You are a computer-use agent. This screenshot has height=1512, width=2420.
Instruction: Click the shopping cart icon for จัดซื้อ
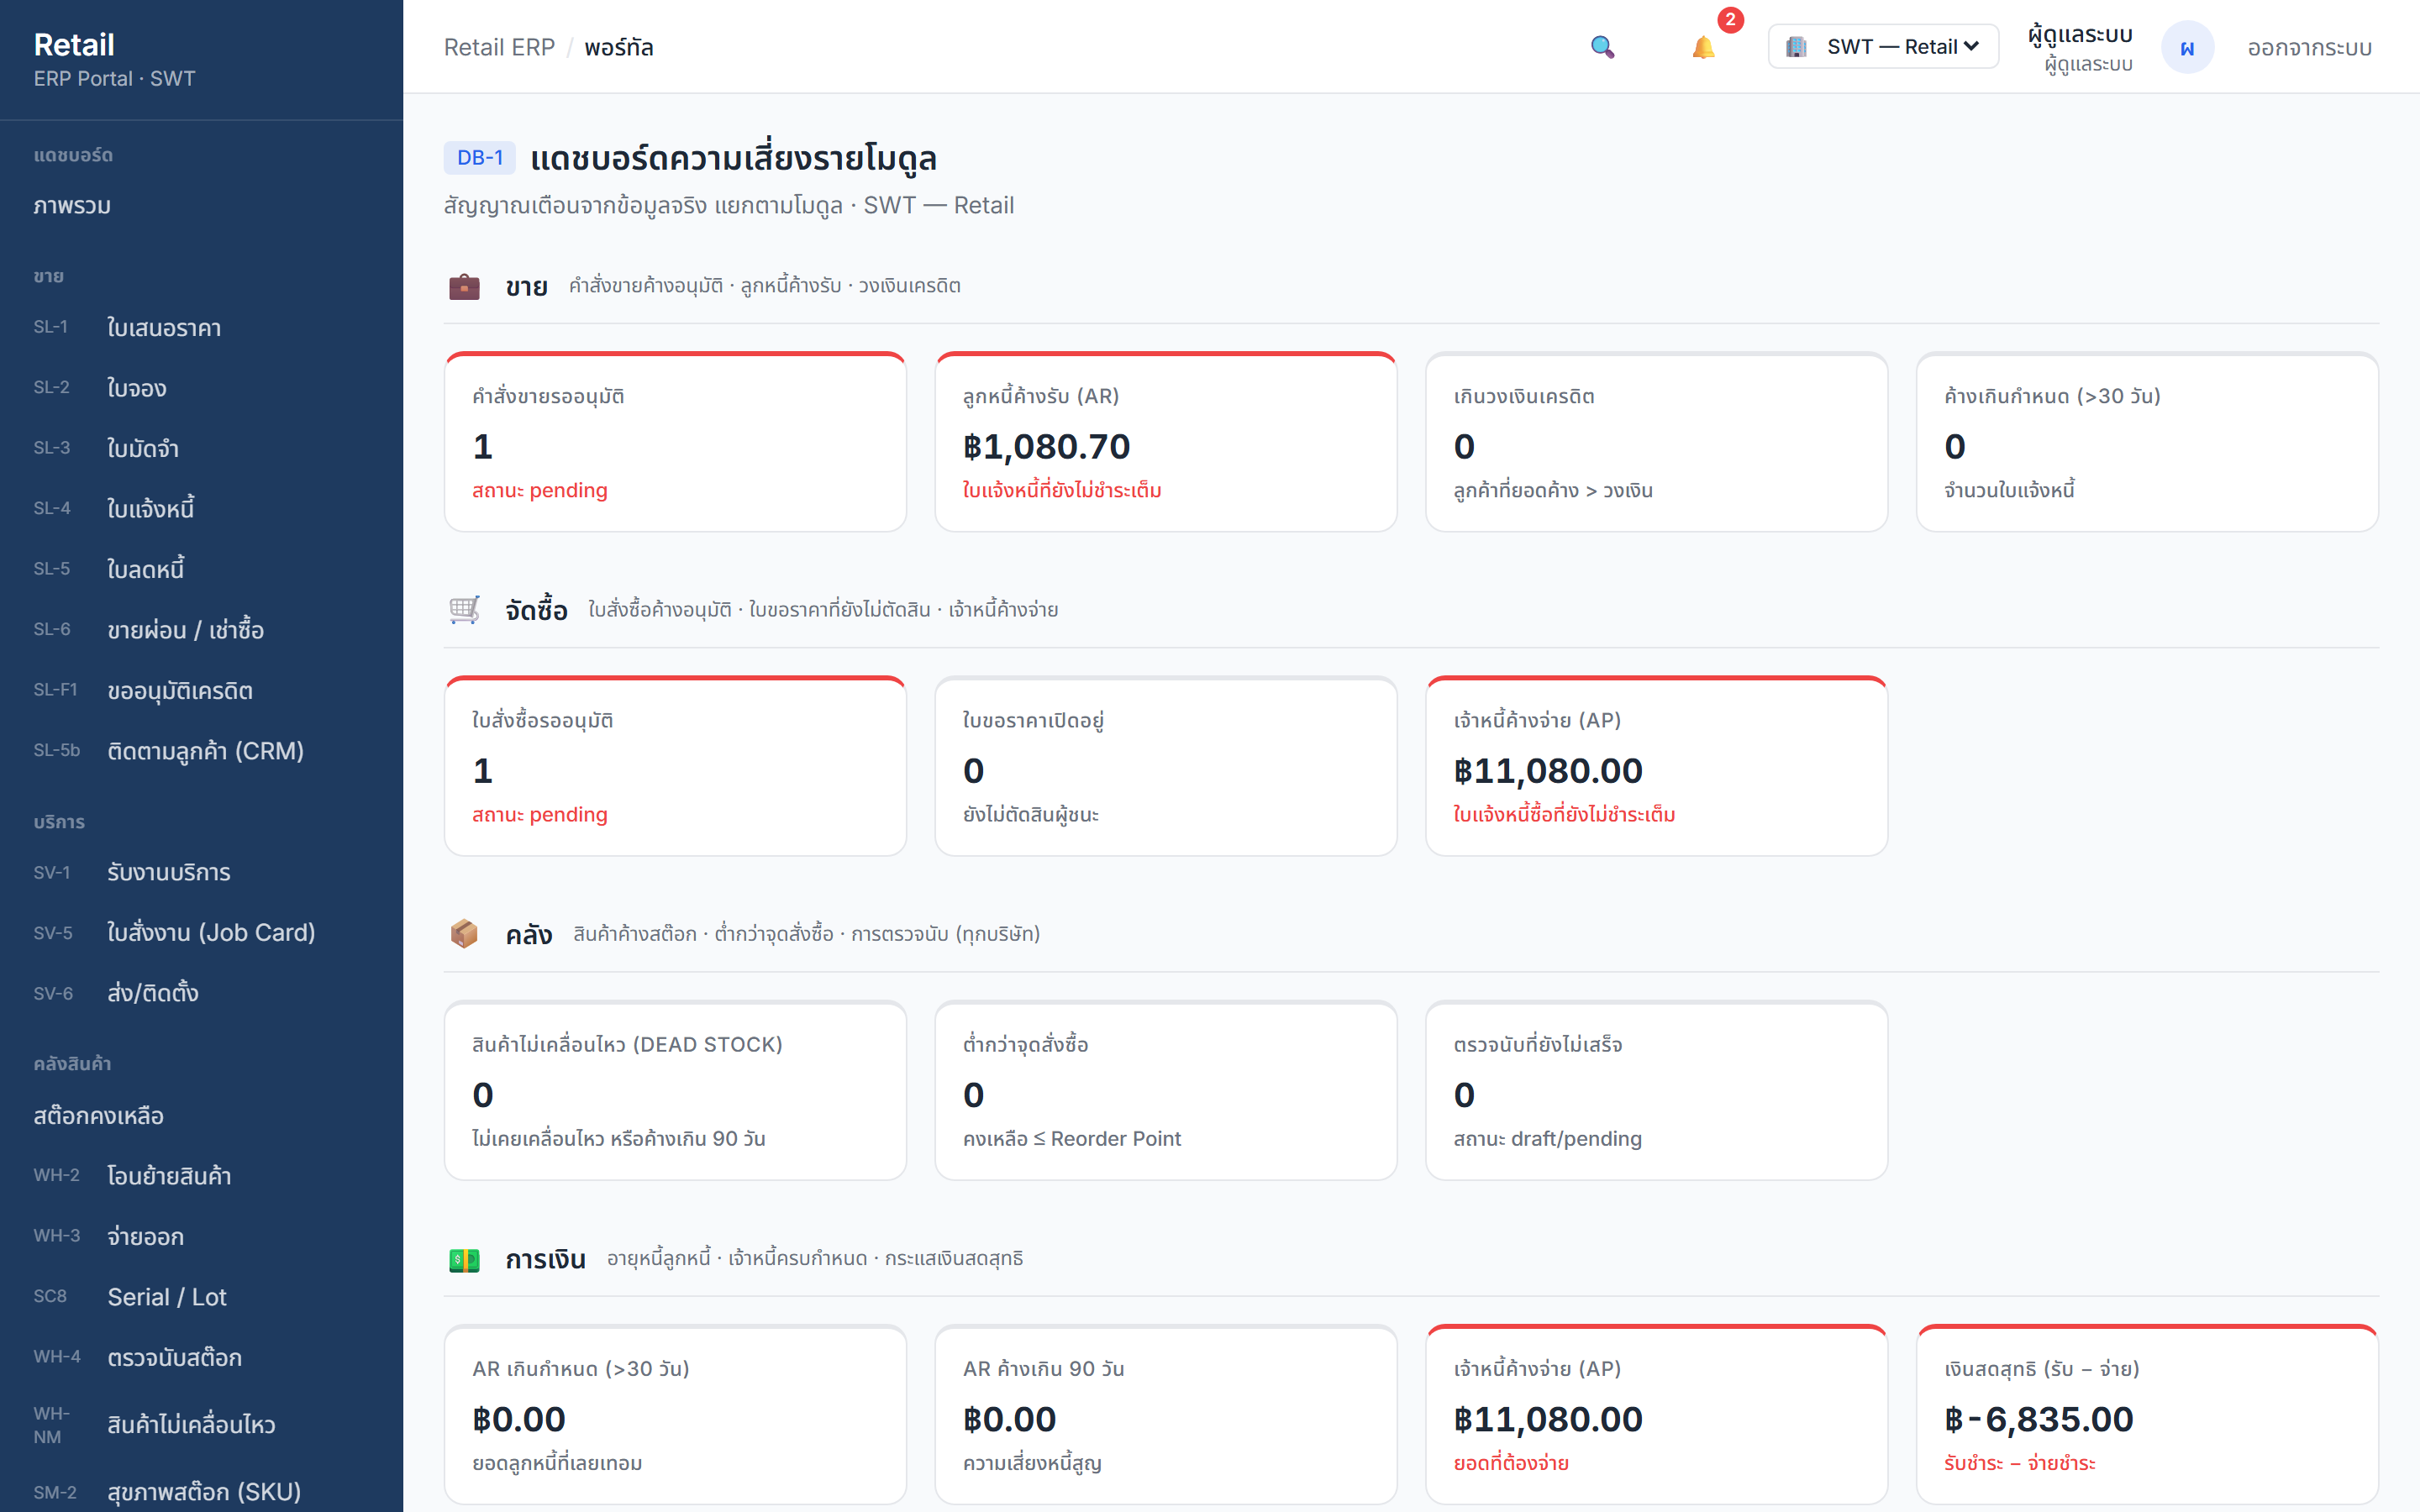[x=464, y=610]
